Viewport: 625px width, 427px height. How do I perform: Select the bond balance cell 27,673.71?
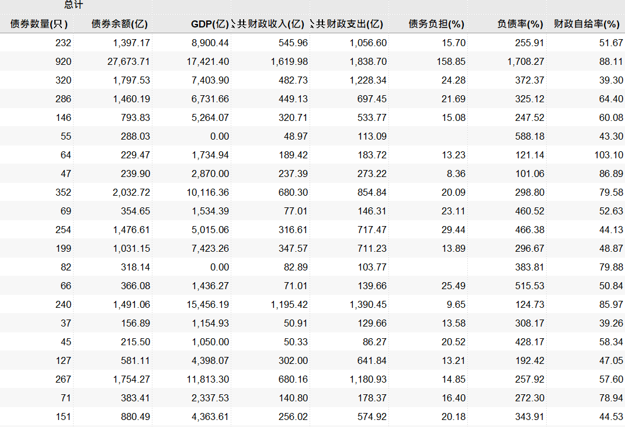click(x=129, y=61)
